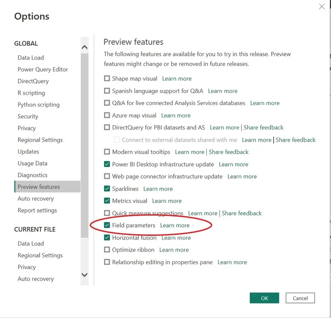Select Power Query Editor settings

43,69
